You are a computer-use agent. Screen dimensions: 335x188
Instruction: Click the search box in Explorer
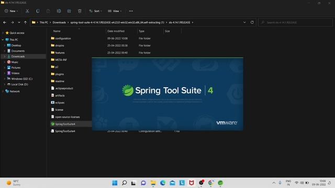coord(295,22)
